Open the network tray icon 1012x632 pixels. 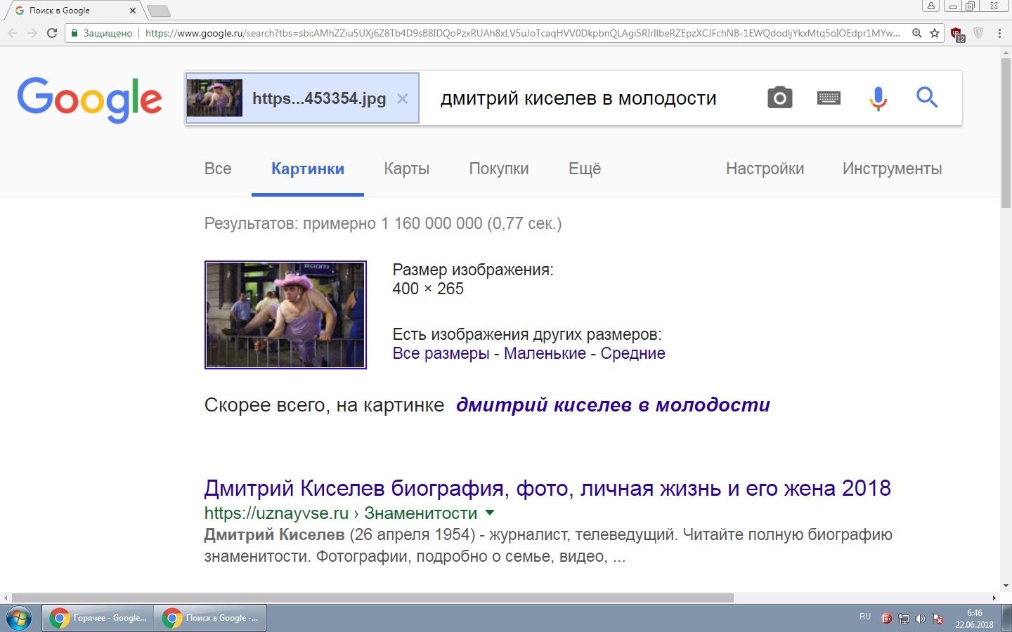click(x=904, y=619)
